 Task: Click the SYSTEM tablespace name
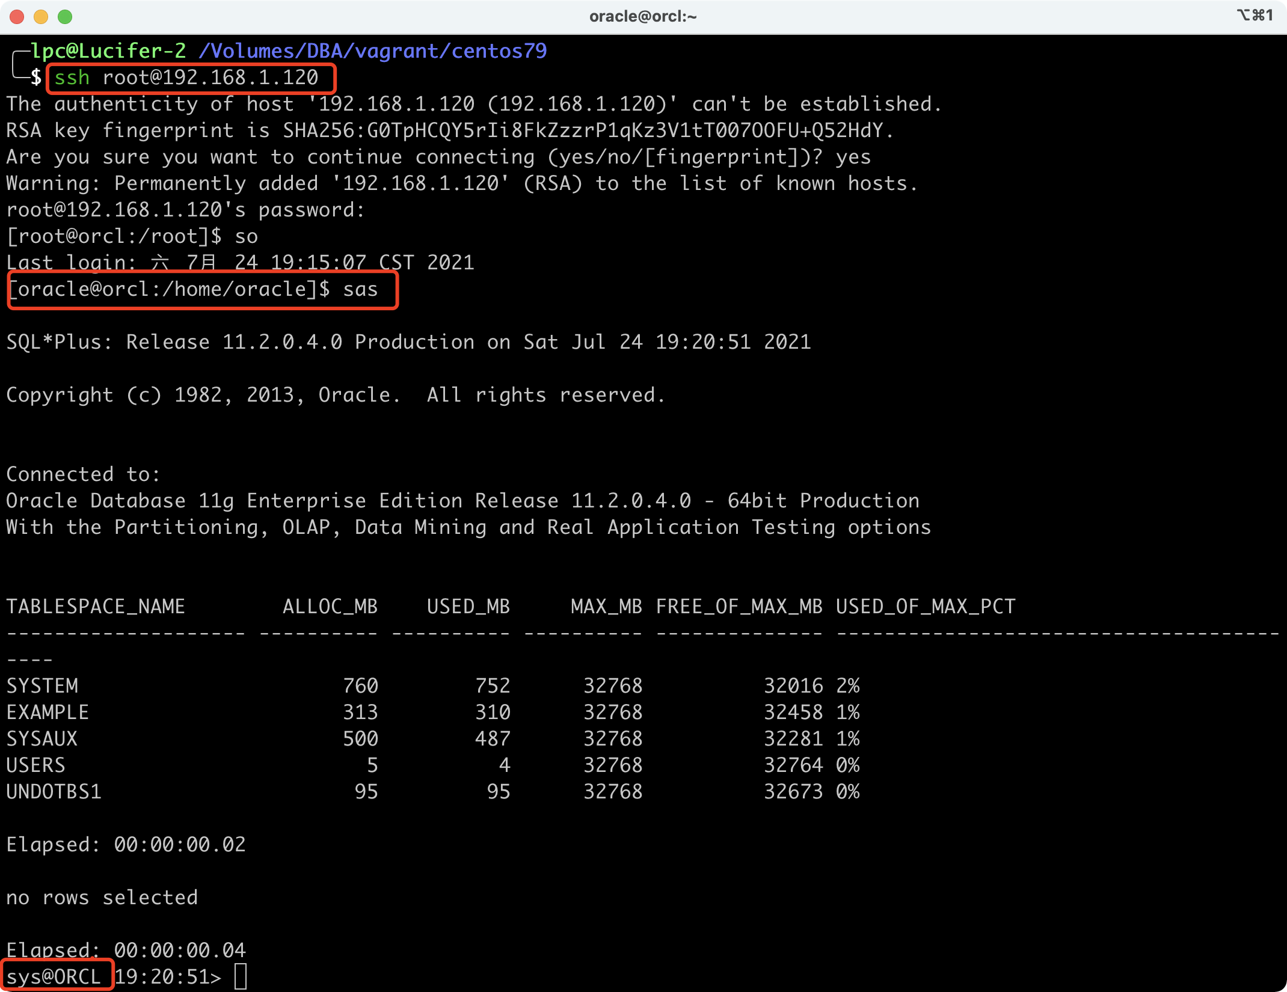pos(42,686)
